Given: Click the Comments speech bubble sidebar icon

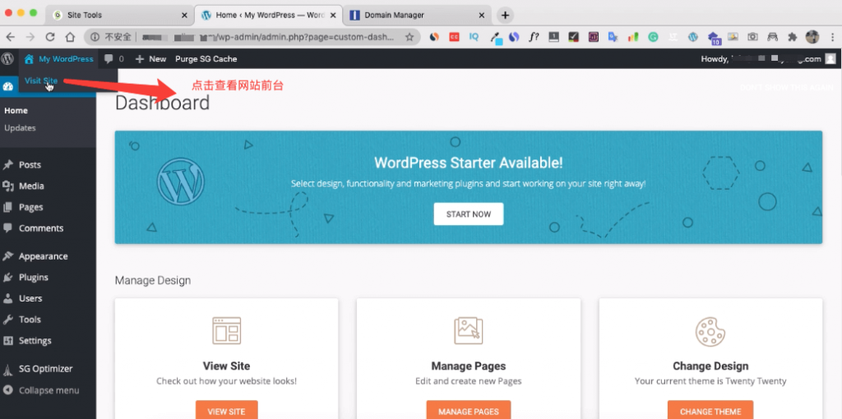Looking at the screenshot, I should [x=7, y=228].
